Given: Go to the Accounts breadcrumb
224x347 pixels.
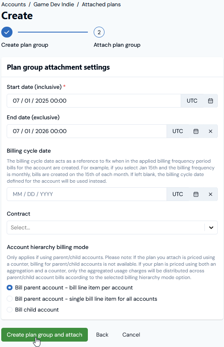Looking at the screenshot, I should tap(13, 5).
